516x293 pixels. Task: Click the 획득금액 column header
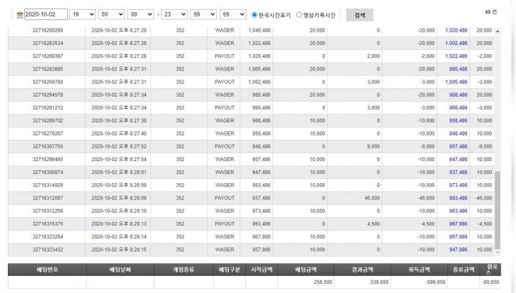click(x=419, y=270)
